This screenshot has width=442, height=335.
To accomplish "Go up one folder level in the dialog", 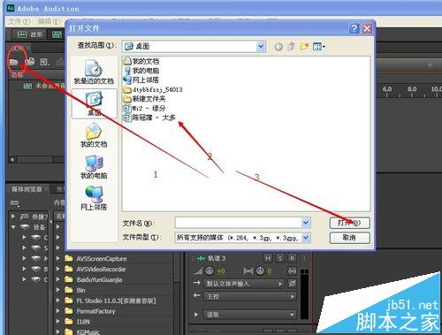I will 291,46.
